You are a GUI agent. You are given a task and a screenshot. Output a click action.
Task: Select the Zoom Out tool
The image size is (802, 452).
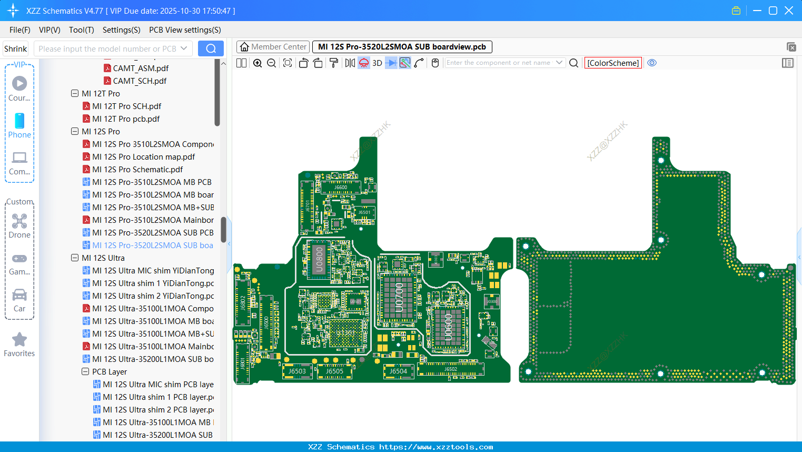271,63
